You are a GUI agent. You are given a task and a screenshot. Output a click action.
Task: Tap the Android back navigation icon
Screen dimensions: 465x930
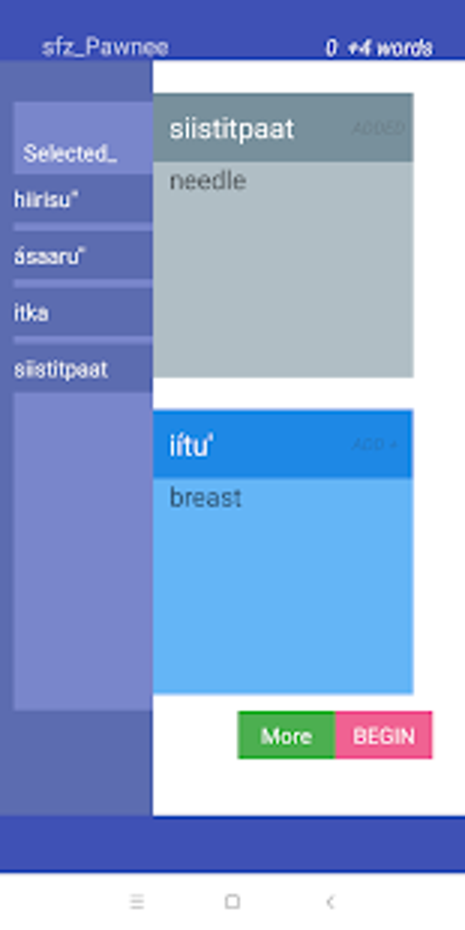pyautogui.click(x=331, y=901)
